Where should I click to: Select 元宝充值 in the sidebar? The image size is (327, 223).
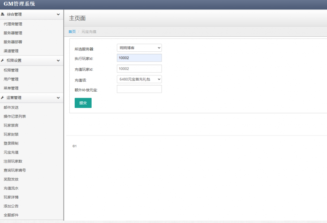(x=11, y=152)
